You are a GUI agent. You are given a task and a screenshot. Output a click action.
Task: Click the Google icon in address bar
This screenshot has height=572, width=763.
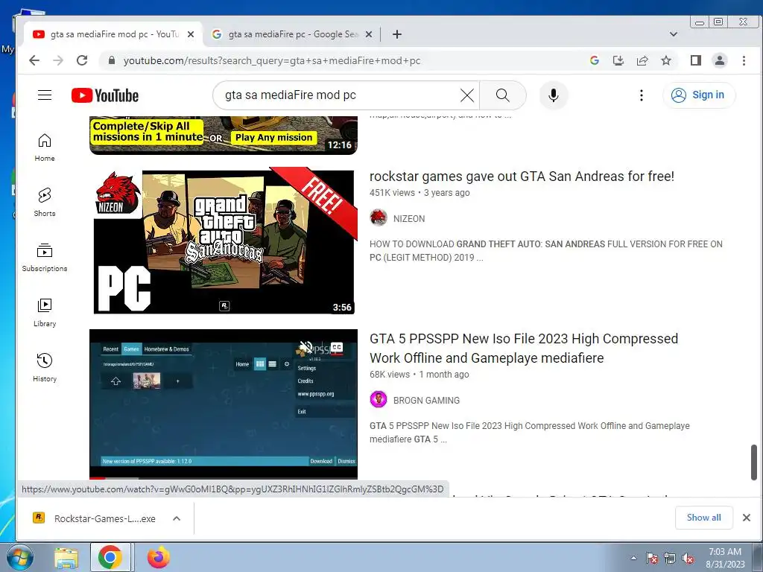coord(594,60)
